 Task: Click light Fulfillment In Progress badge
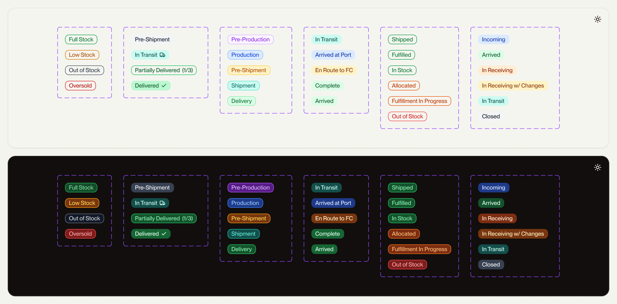pyautogui.click(x=420, y=101)
